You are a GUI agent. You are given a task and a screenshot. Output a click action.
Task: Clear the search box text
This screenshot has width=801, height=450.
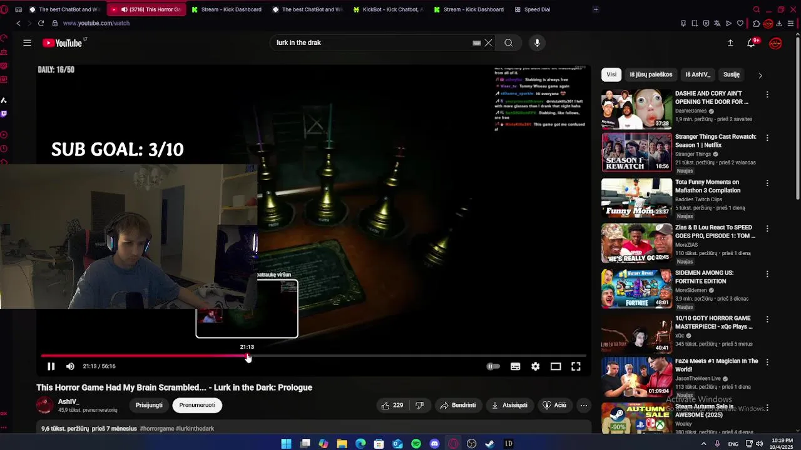[x=488, y=42]
